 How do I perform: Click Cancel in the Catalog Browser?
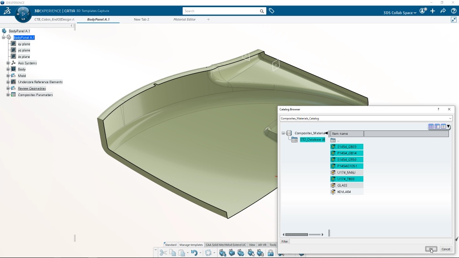[x=446, y=249]
